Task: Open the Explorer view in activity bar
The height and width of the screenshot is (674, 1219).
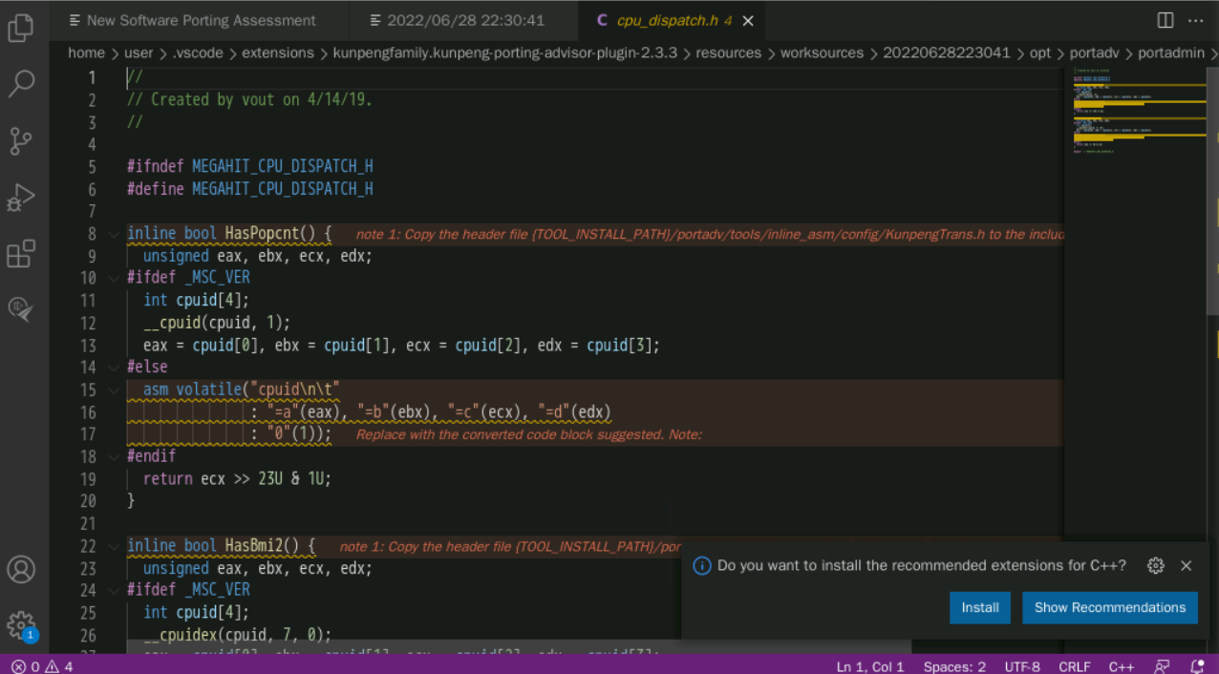Action: coord(21,28)
